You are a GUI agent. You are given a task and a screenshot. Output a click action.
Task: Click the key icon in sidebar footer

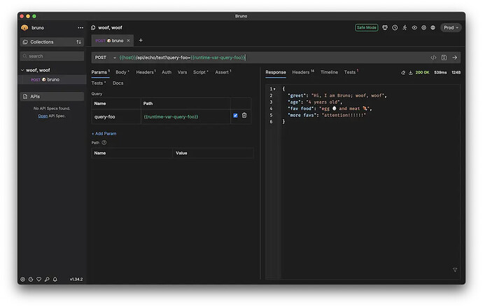point(47,279)
